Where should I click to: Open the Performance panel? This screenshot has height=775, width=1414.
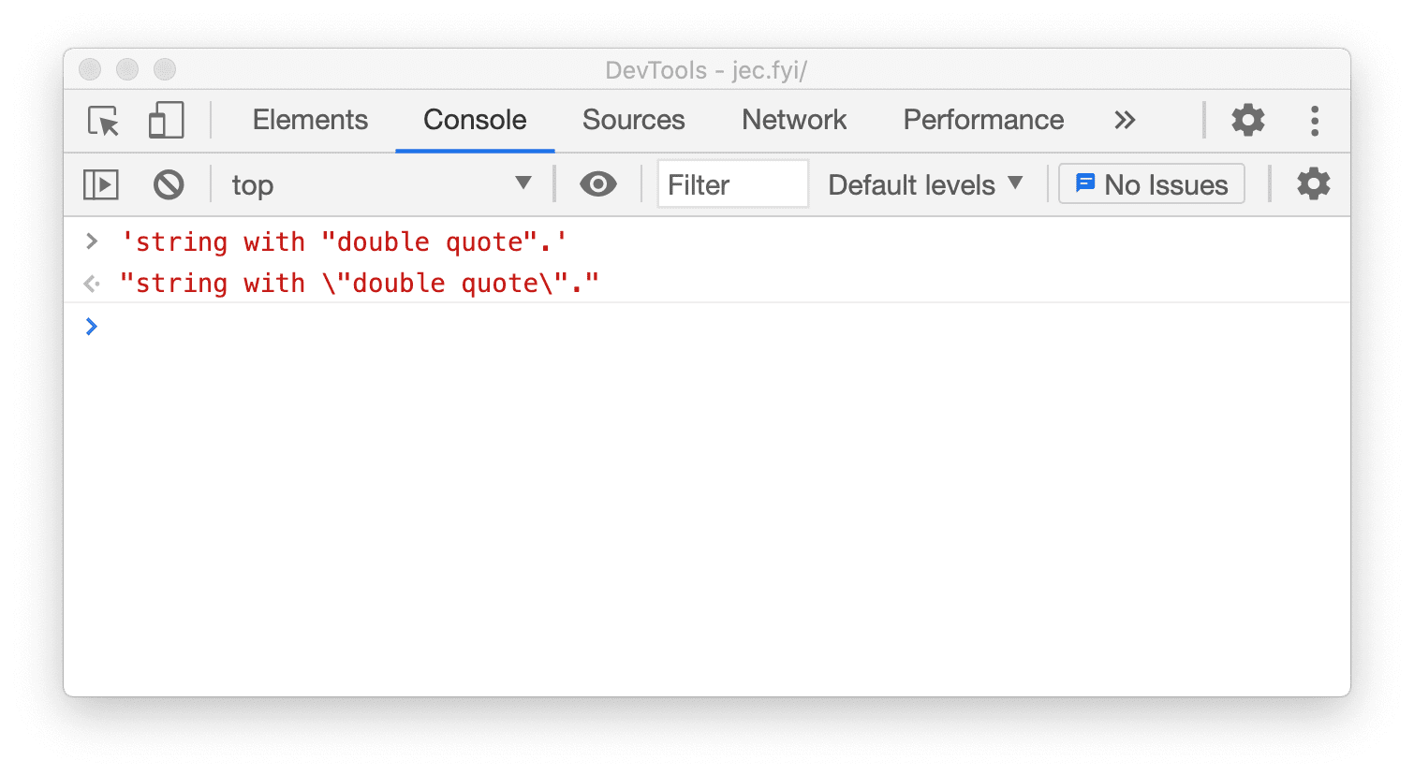[982, 120]
